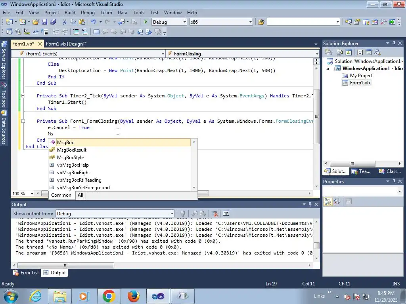Clear All output icon in Output panel
The image size is (406, 304).
click(214, 213)
